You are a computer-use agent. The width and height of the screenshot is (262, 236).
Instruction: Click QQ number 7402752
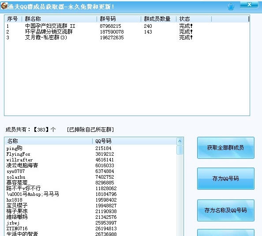[105, 177]
